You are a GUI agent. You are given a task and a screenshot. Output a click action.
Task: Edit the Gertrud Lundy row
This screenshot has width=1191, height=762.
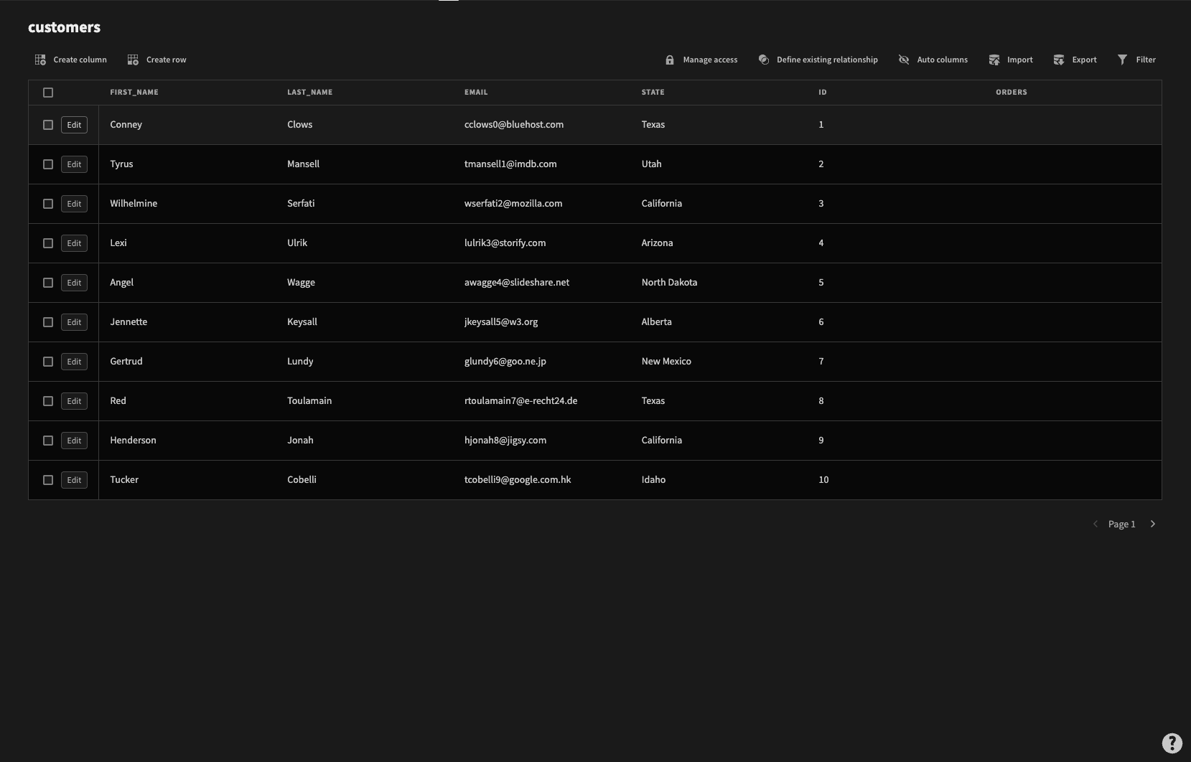click(x=74, y=362)
